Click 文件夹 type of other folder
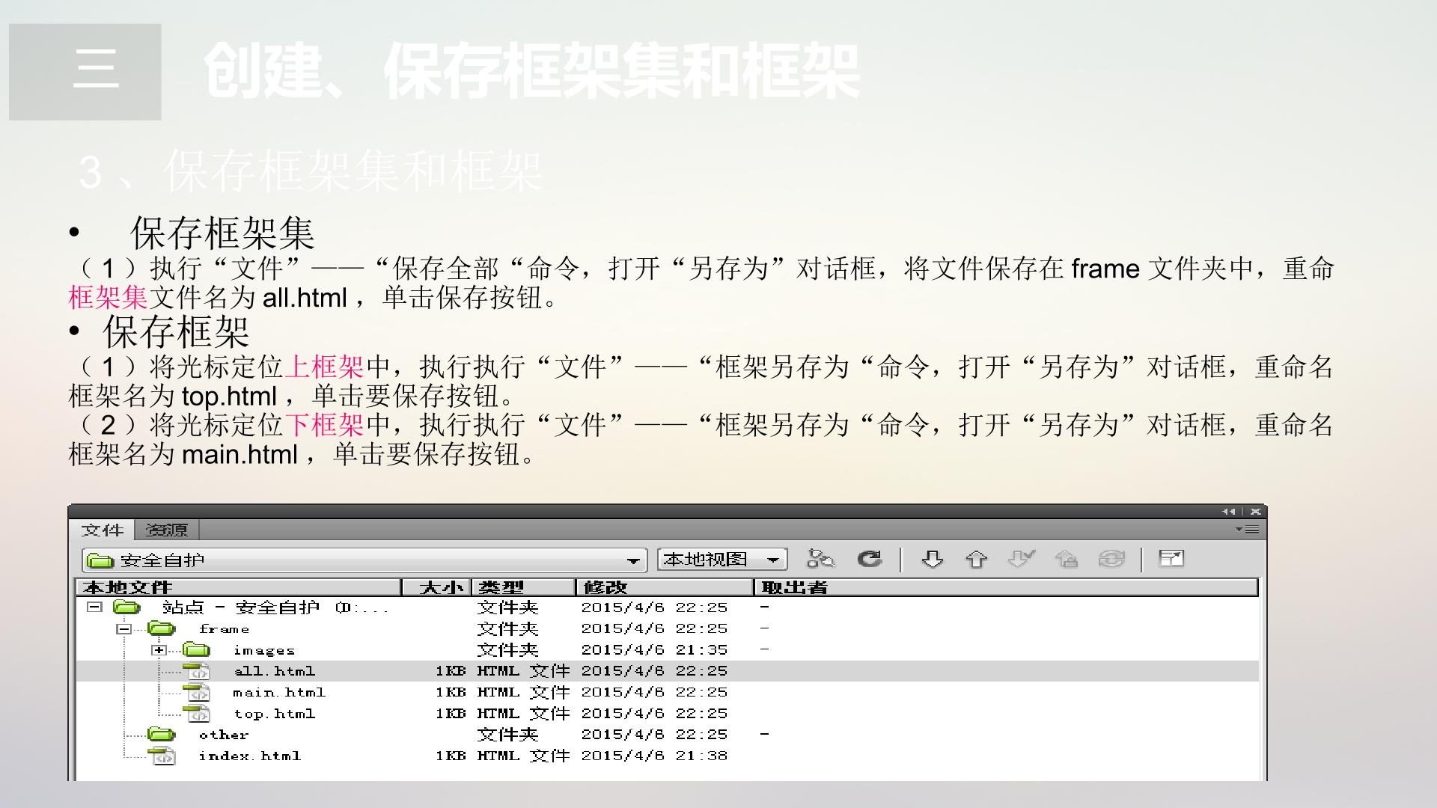This screenshot has height=808, width=1437. tap(507, 735)
